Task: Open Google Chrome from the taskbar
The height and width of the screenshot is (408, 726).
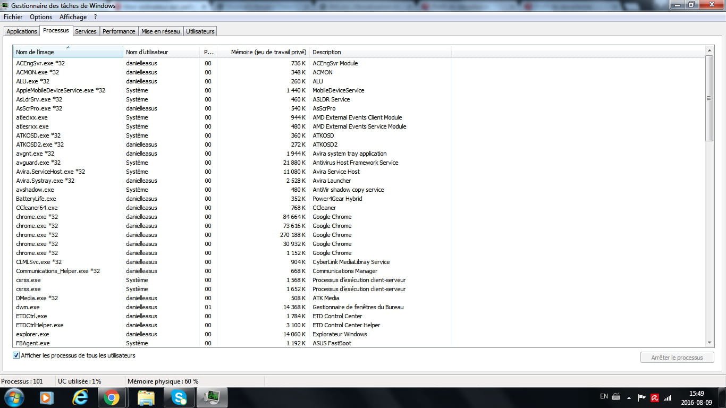Action: (112, 397)
